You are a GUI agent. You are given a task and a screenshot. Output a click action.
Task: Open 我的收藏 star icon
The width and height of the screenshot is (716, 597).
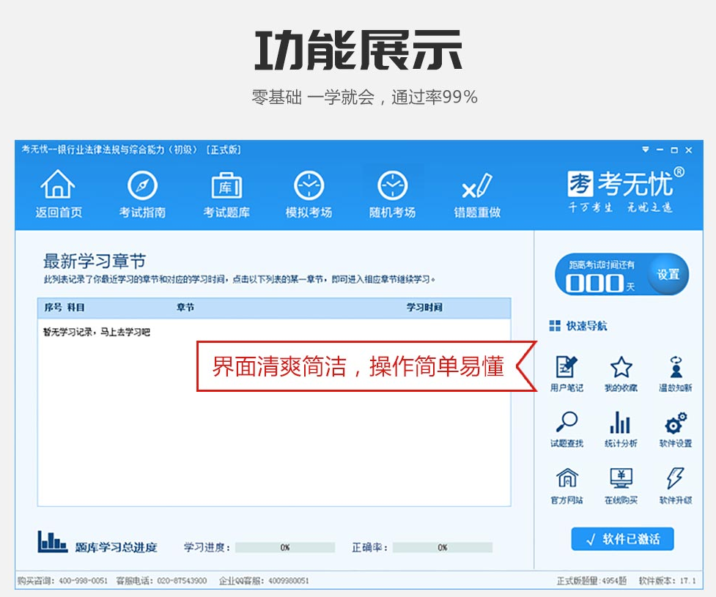(x=621, y=367)
